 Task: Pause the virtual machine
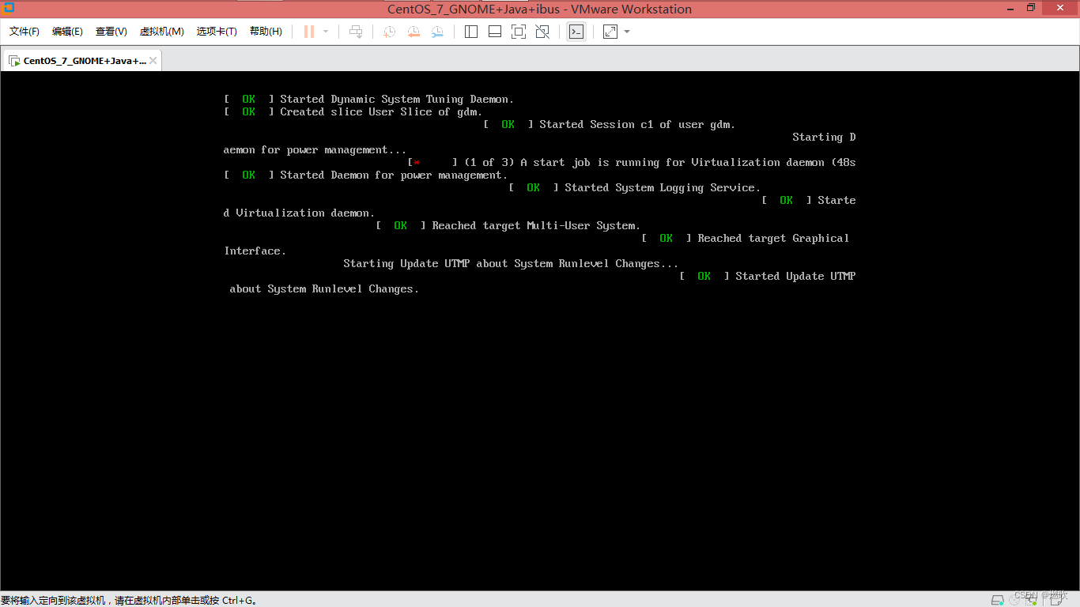[x=309, y=32]
